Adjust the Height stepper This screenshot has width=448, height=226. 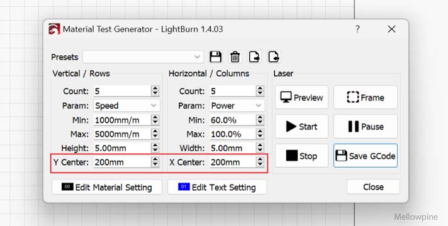pyautogui.click(x=155, y=148)
